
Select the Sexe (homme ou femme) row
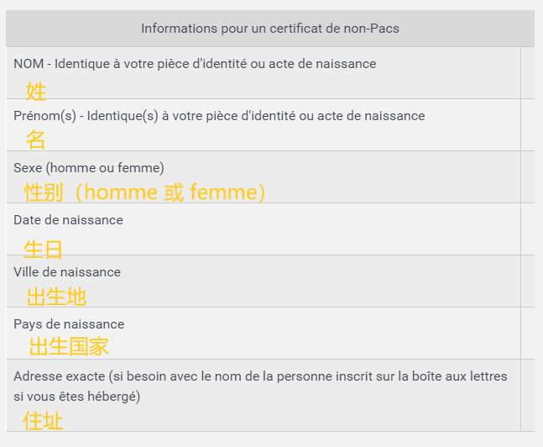(x=264, y=176)
